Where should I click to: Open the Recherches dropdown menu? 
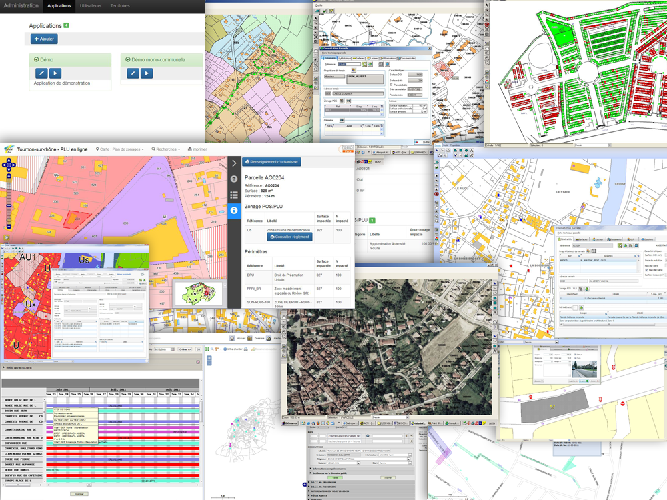click(166, 149)
